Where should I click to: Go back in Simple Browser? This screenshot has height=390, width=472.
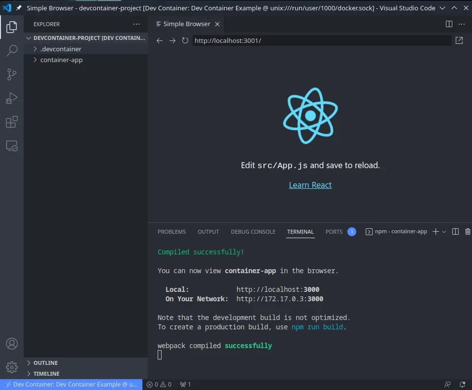point(160,40)
